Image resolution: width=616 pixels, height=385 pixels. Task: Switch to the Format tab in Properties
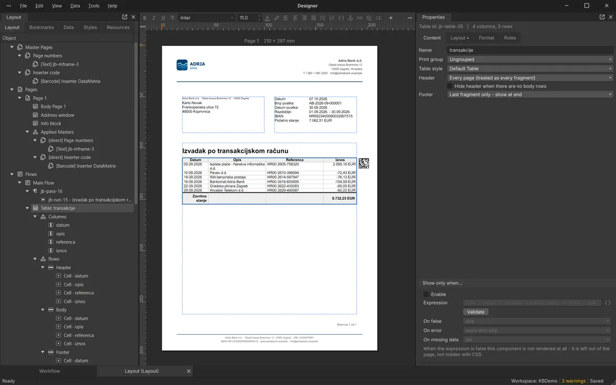(x=486, y=38)
